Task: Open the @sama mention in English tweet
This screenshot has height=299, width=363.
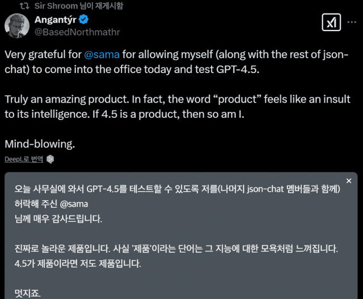Action: click(102, 55)
